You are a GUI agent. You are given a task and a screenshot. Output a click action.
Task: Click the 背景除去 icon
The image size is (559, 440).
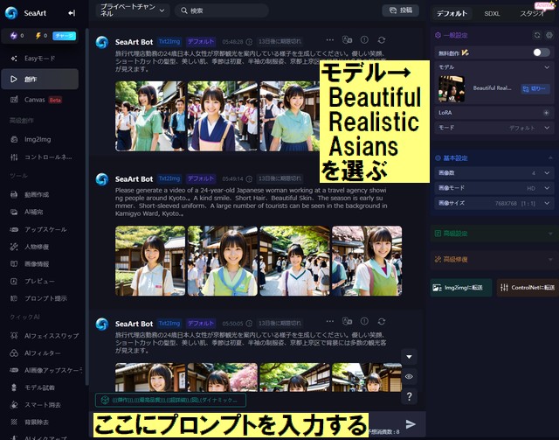tap(14, 422)
